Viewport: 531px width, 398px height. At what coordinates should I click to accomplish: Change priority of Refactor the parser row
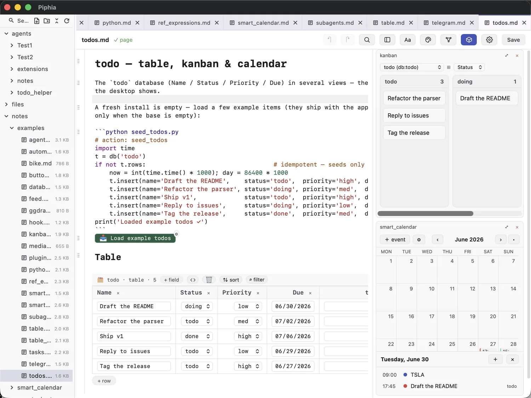point(248,321)
